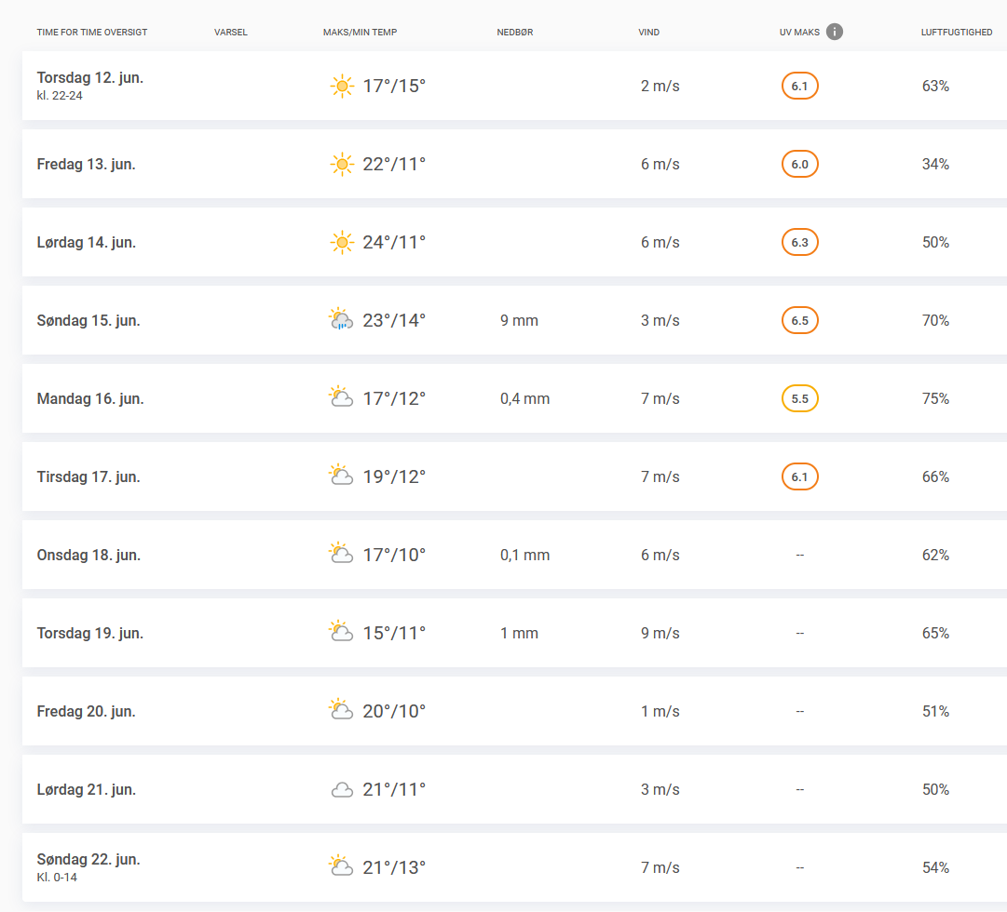1007x912 pixels.
Task: Click the partly cloudy icon for Tirsdag 17. jun.
Action: [341, 475]
